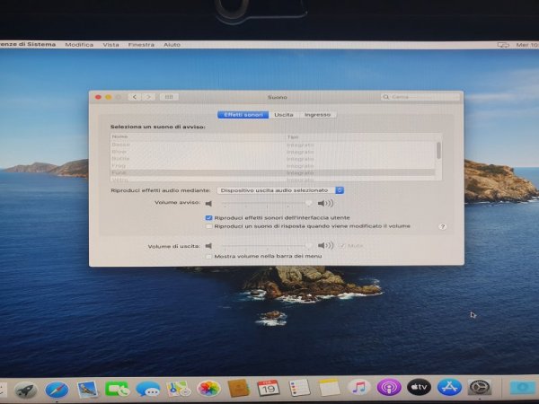Open Messages from the Dock
This screenshot has width=539, height=404.
pos(148,390)
